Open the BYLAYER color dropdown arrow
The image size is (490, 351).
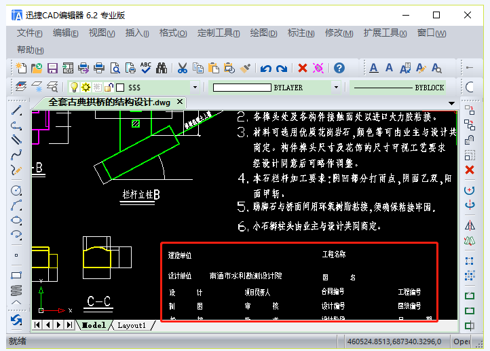[336, 87]
